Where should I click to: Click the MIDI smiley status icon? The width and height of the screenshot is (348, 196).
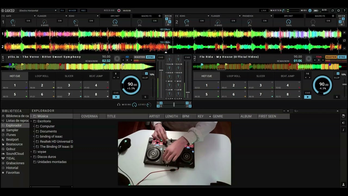tap(310, 11)
